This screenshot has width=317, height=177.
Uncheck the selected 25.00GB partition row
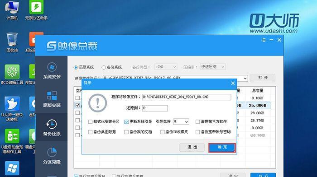(x=77, y=105)
